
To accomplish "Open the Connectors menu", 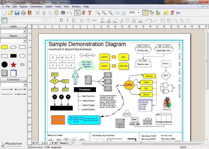I will click(x=36, y=7).
